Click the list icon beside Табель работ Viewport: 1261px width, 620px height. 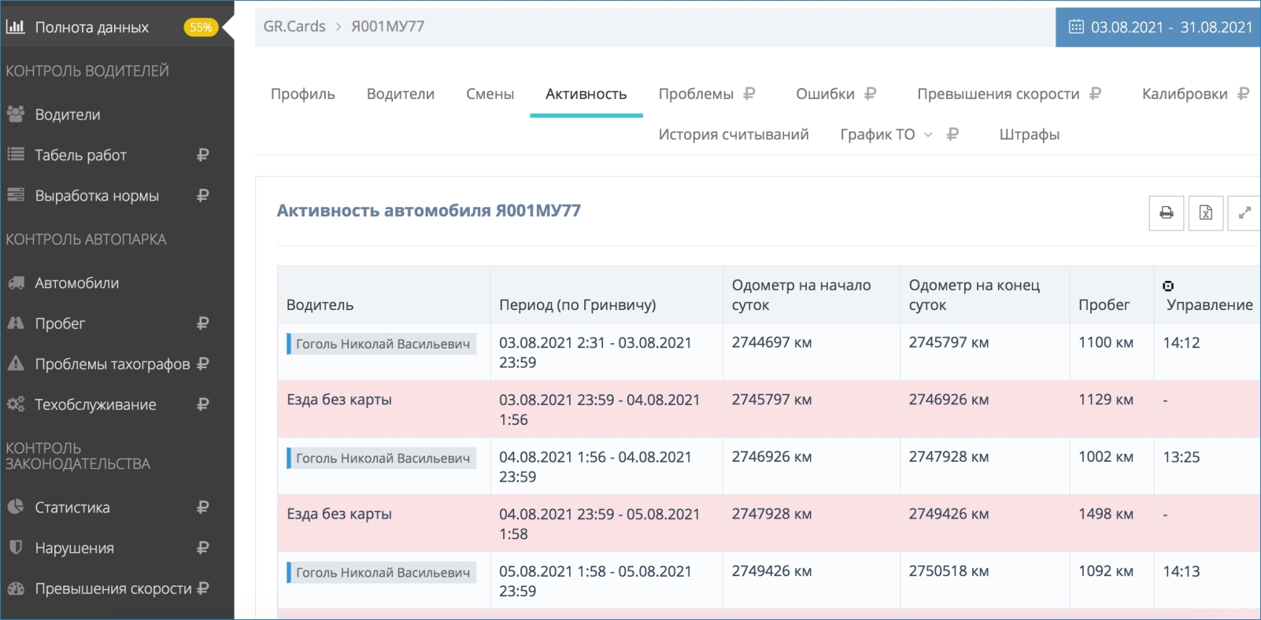pyautogui.click(x=16, y=154)
